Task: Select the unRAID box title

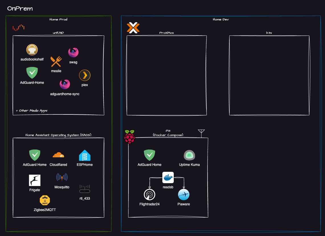Action: (x=58, y=33)
